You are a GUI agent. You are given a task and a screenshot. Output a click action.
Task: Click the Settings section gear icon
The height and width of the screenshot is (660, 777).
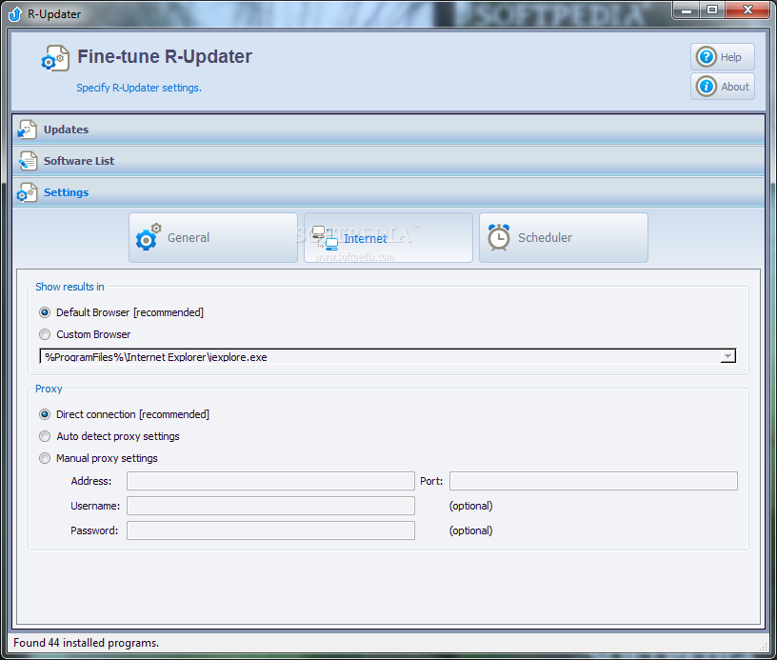click(x=27, y=192)
